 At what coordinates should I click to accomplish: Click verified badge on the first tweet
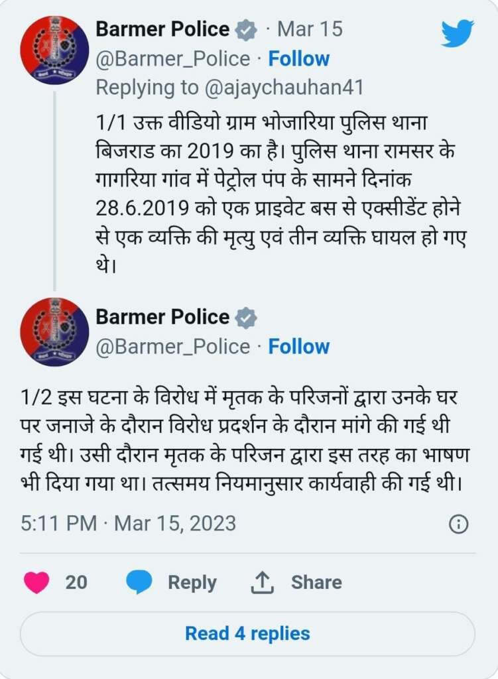click(x=246, y=30)
